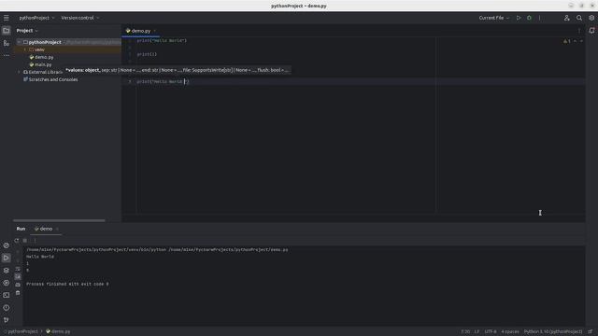Viewport: 598px width, 336px height.
Task: Change LF line separator in status bar
Action: pyautogui.click(x=477, y=331)
